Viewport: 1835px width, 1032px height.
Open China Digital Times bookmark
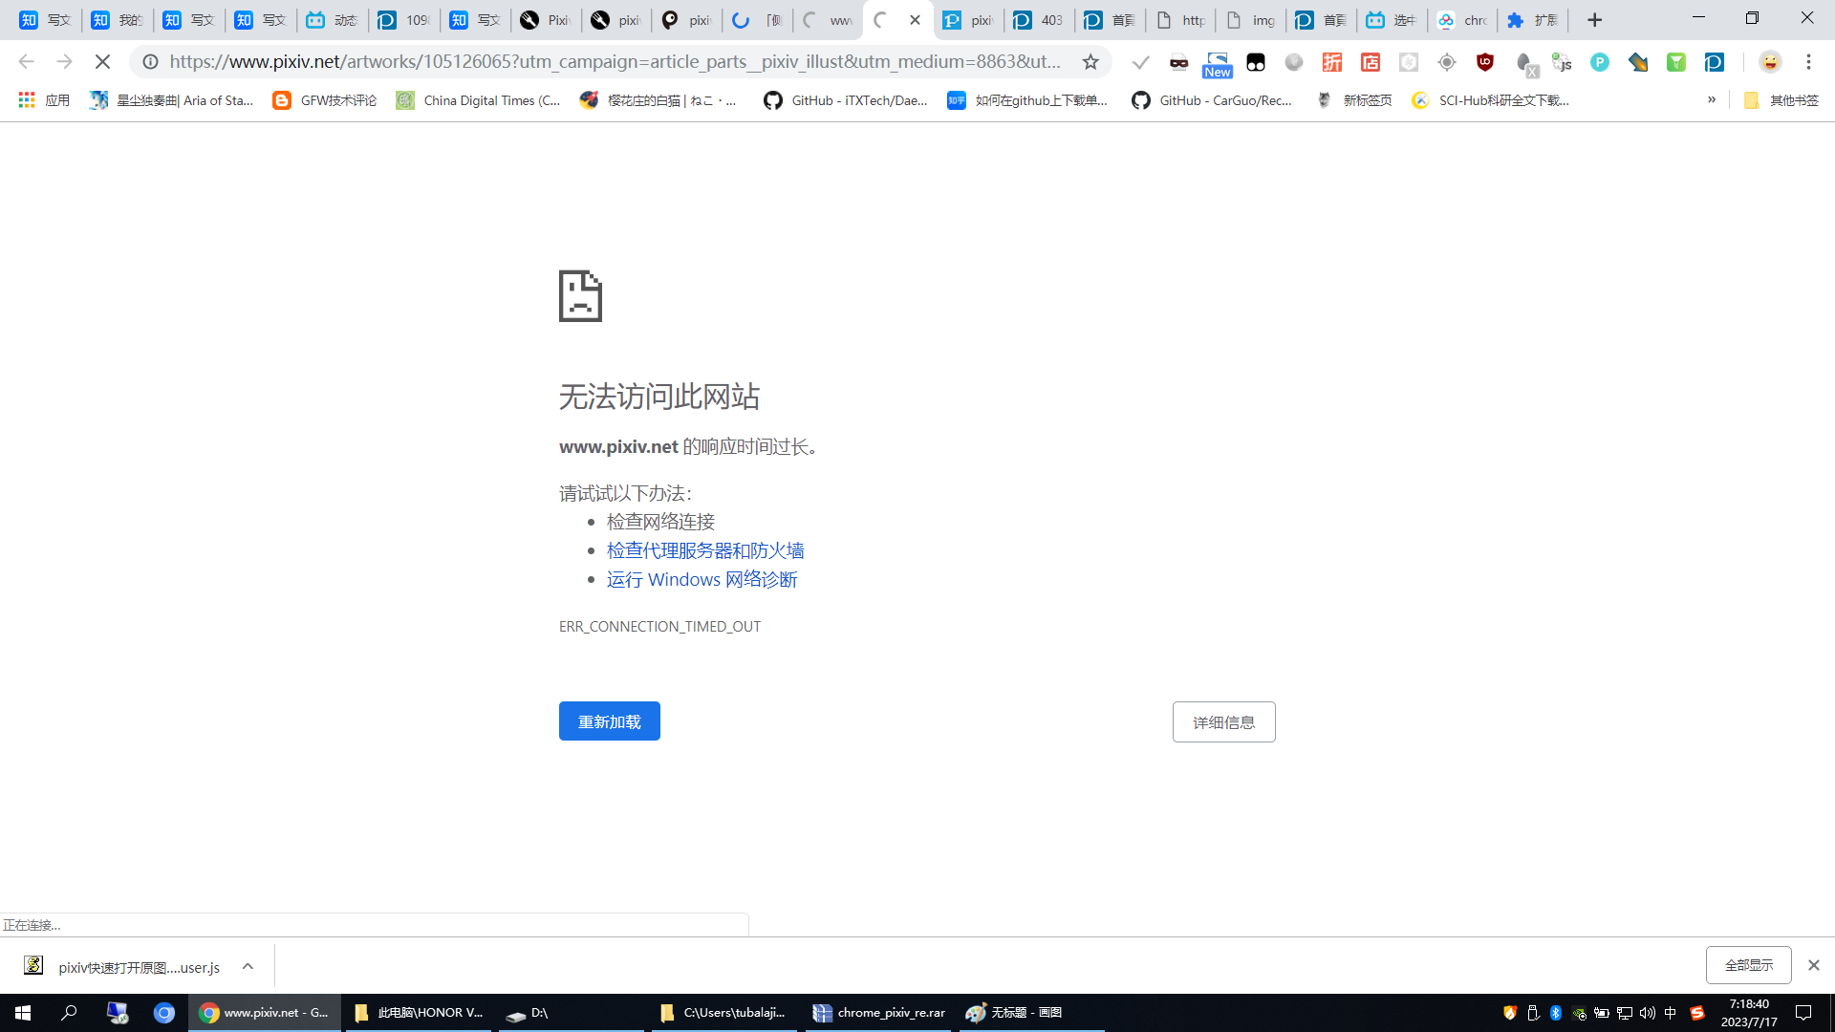click(x=479, y=100)
